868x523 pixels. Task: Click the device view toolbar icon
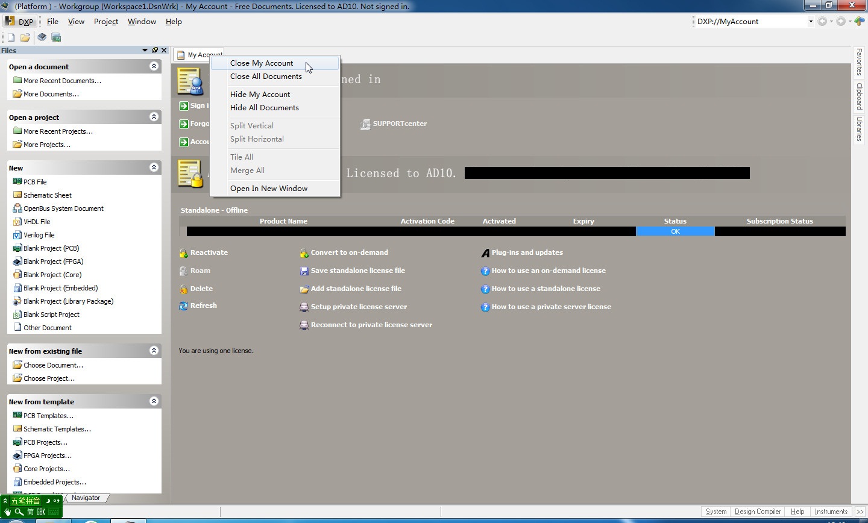coord(42,37)
